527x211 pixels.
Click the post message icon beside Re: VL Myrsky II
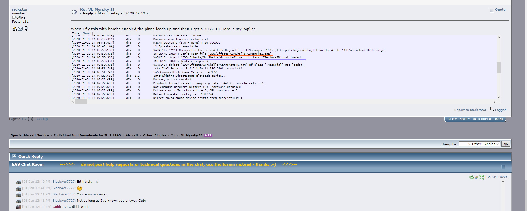click(x=74, y=12)
